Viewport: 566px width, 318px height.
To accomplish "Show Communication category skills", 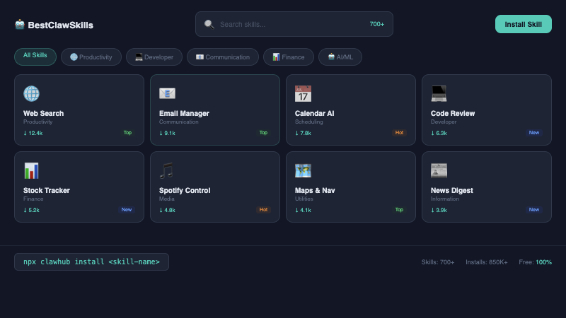I will [x=223, y=57].
